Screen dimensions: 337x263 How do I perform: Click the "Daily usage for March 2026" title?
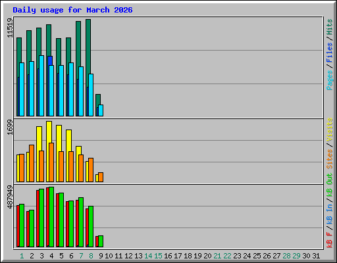tap(72, 10)
